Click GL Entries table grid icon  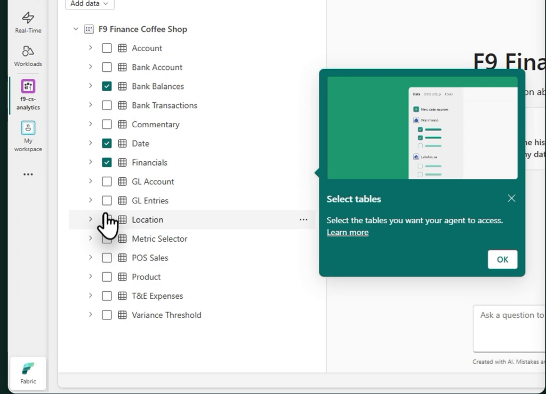[122, 201]
